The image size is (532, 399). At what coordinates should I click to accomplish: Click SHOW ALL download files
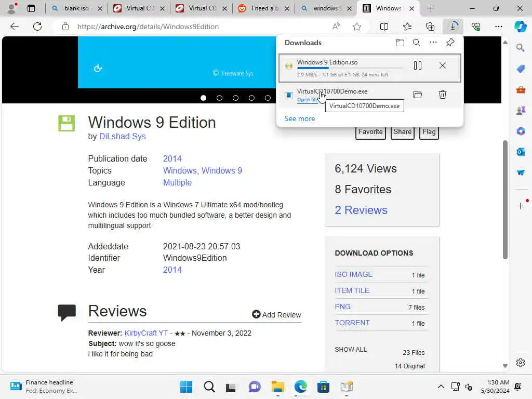coord(351,350)
